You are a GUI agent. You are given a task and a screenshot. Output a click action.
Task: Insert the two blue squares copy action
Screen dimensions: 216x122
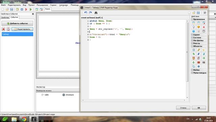pyautogui.click(x=193, y=66)
